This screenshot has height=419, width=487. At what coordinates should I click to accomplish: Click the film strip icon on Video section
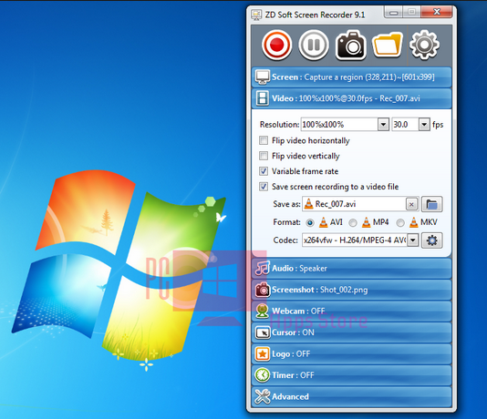click(263, 98)
